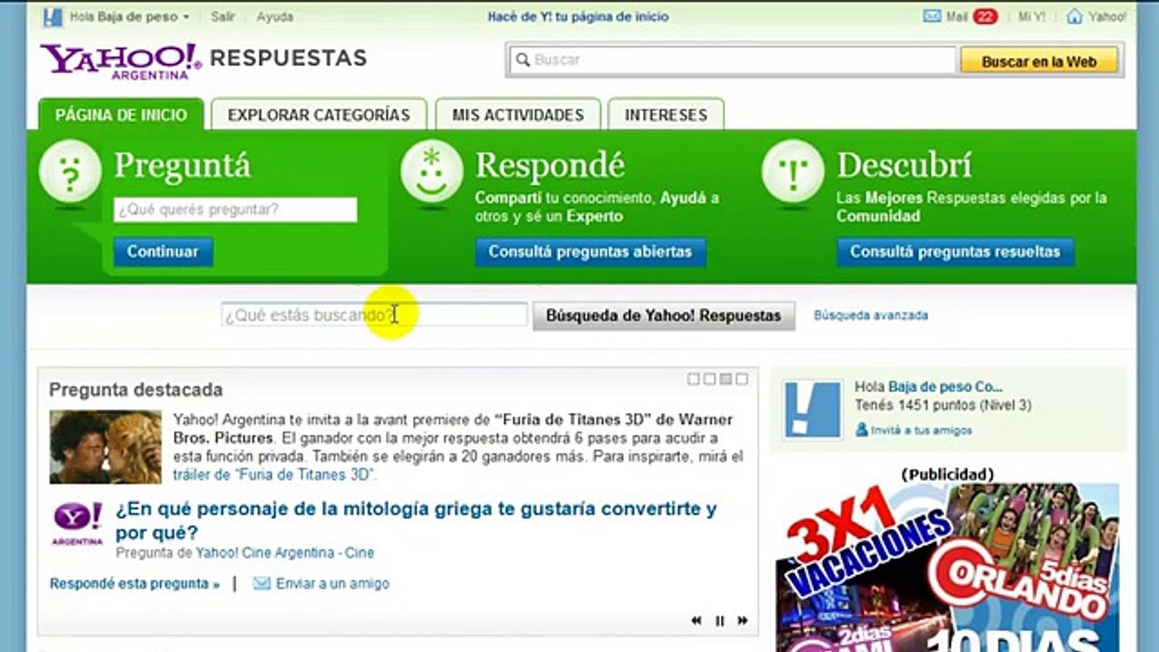Pause the featured question slideshow
The height and width of the screenshot is (652, 1159).
(720, 620)
